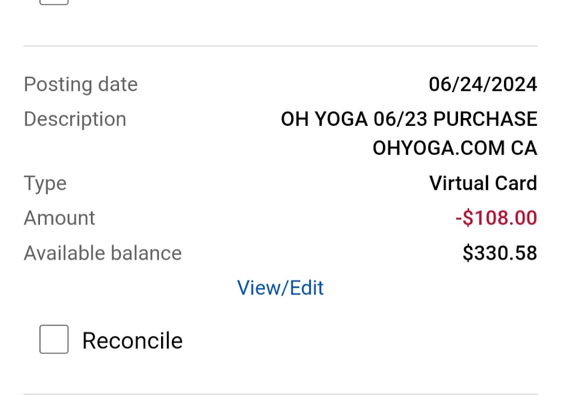Screen dimensions: 561x395
Task: Click the Reconcile label text
Action: tap(132, 341)
